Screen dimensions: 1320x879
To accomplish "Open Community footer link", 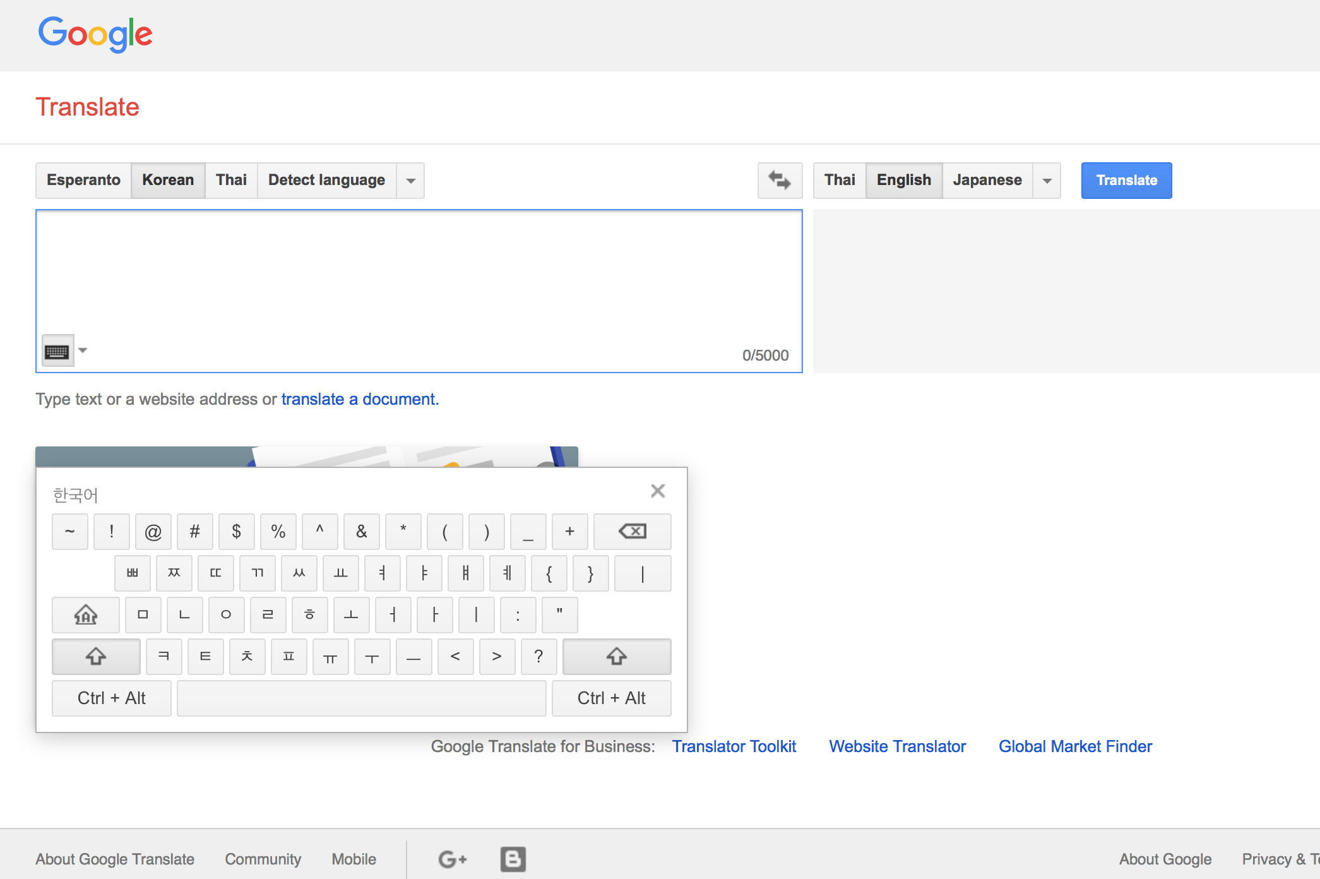I will [263, 859].
